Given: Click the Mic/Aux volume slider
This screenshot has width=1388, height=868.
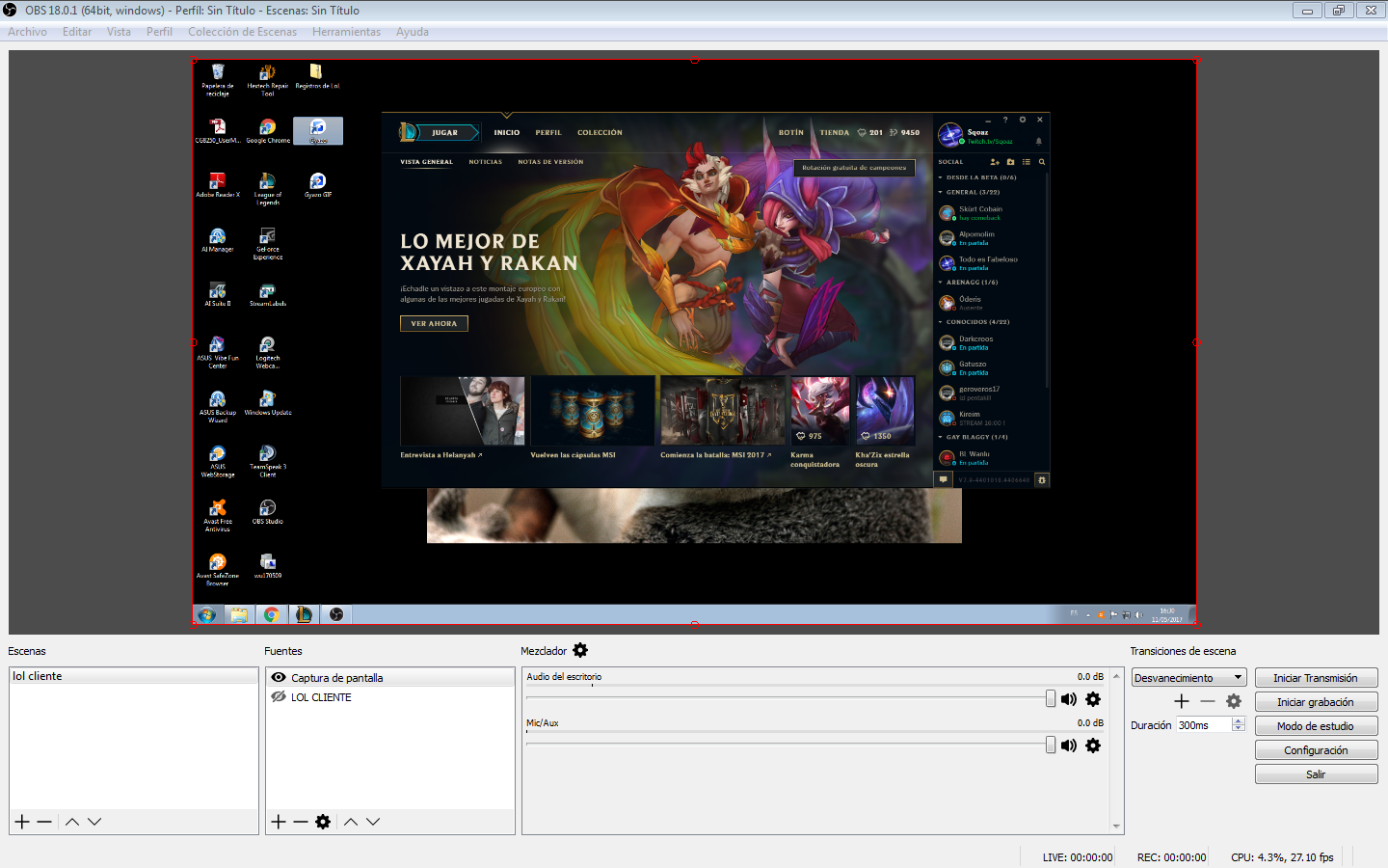Looking at the screenshot, I should click(790, 745).
